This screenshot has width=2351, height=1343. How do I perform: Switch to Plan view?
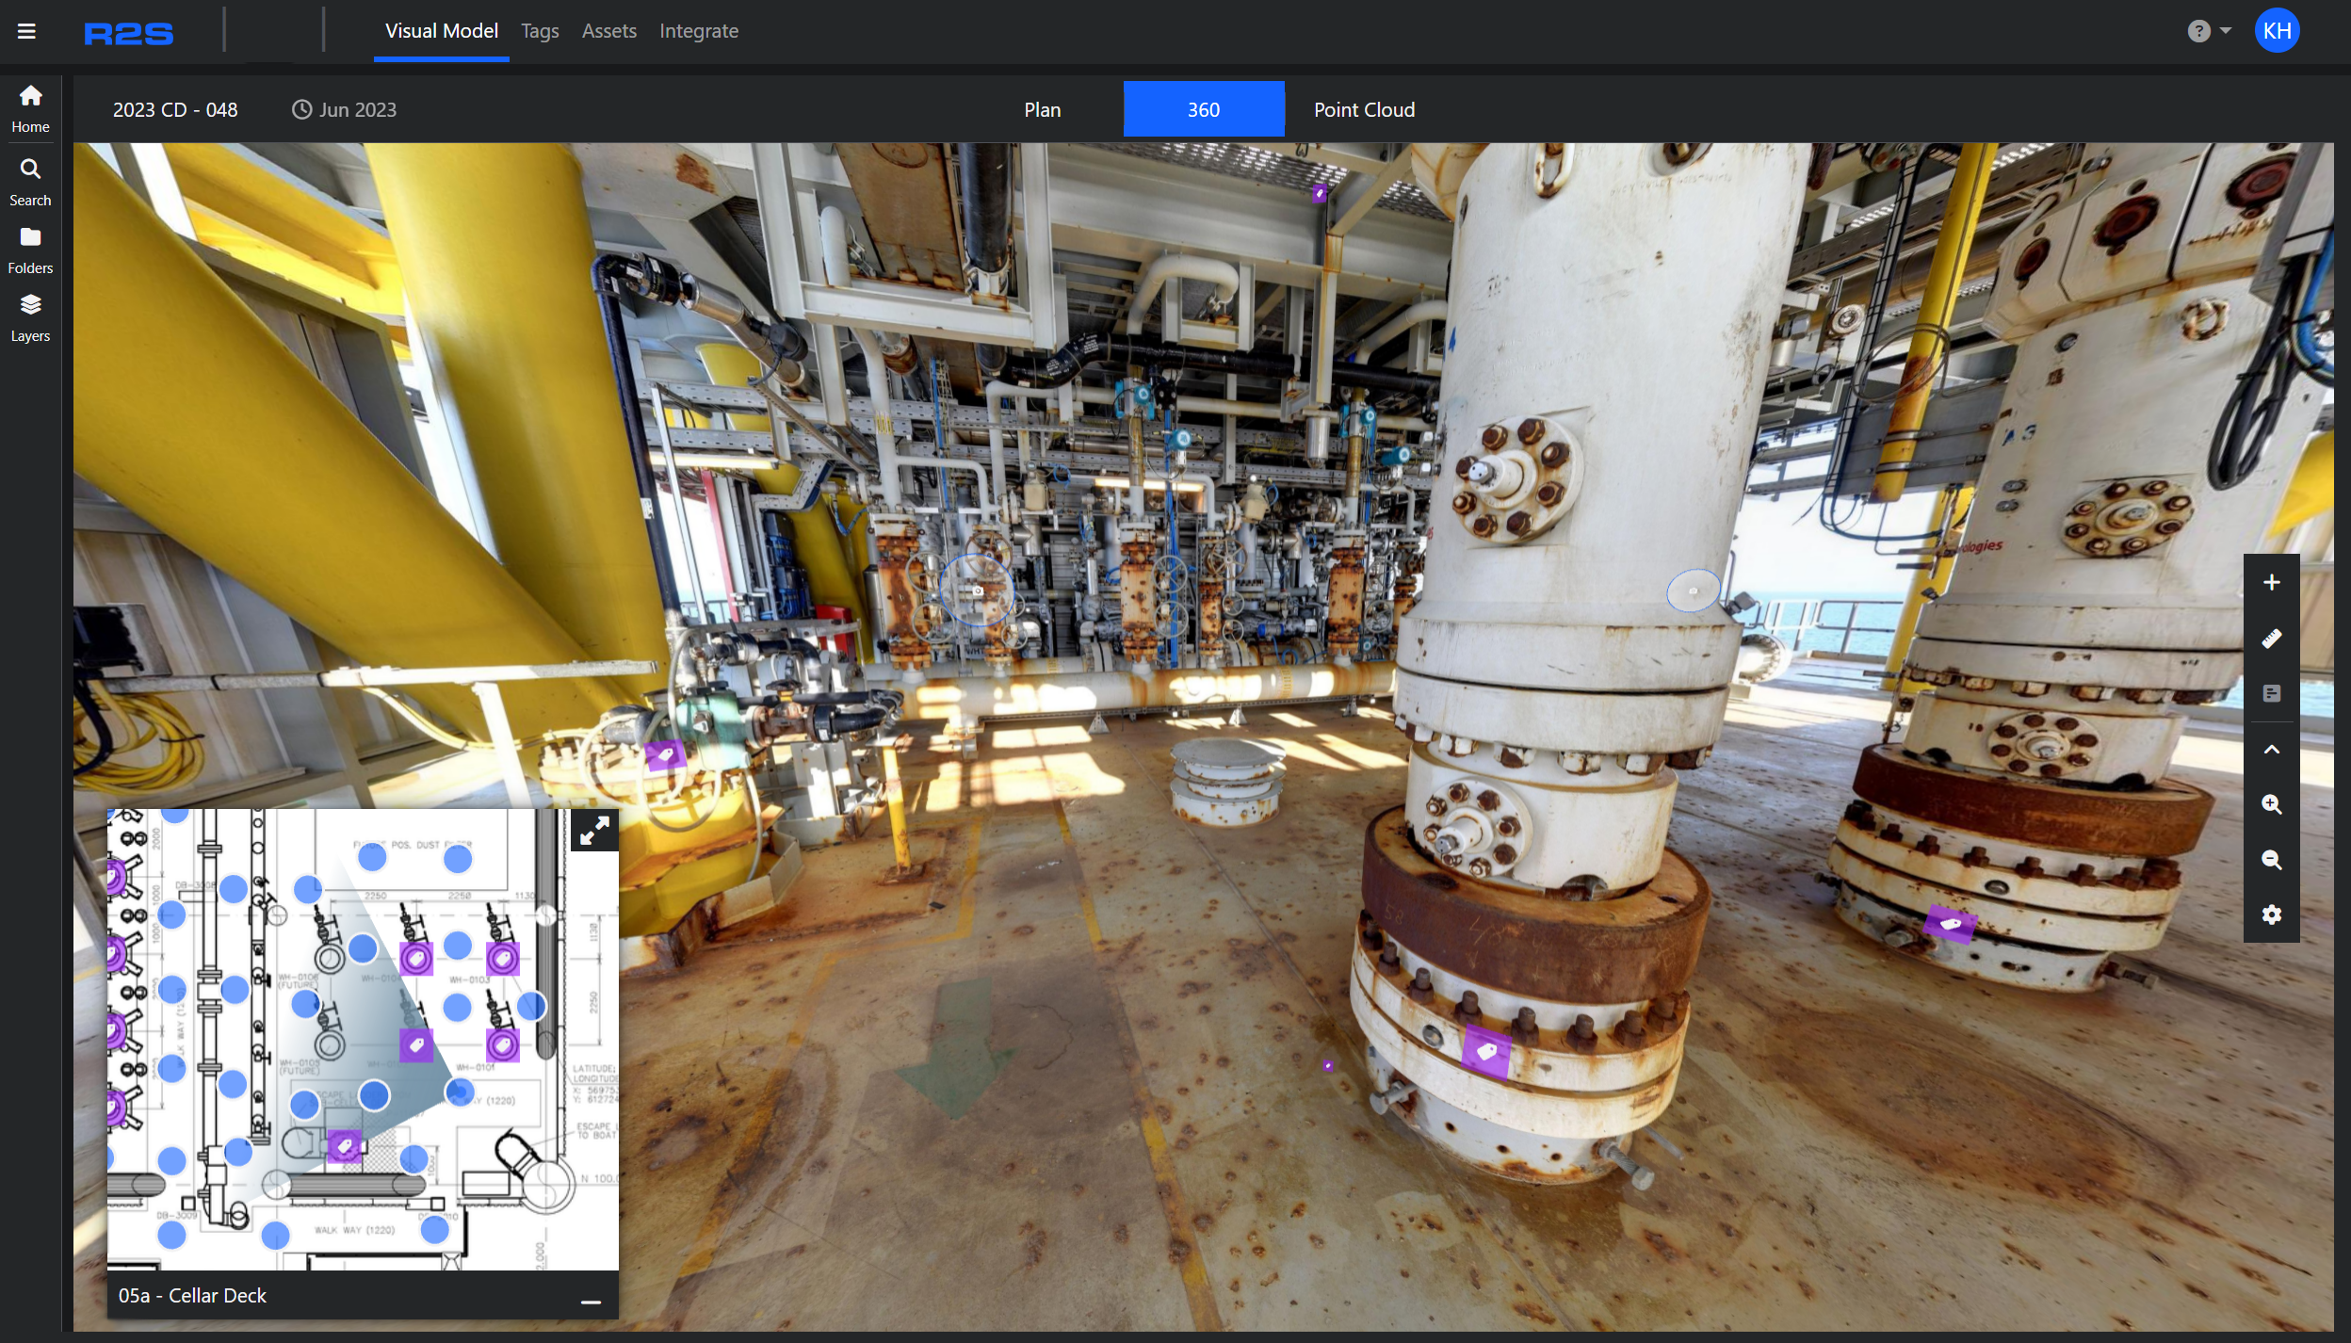point(1042,109)
